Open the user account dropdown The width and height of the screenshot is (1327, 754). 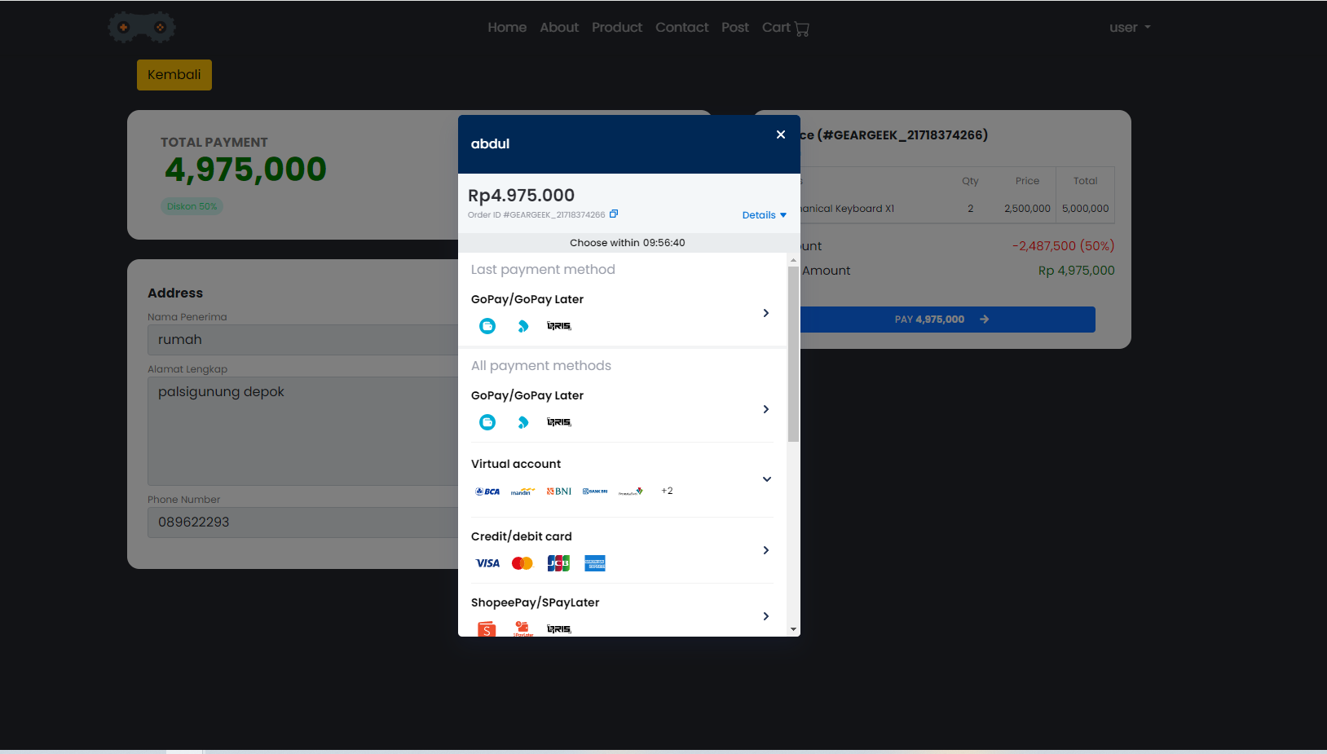tap(1129, 28)
